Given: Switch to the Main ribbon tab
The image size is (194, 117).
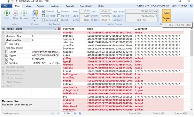Looking at the screenshot, I should pos(18,6).
